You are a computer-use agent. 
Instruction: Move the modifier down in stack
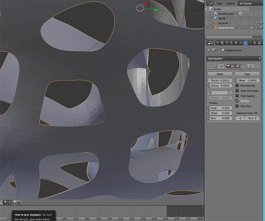(253, 66)
